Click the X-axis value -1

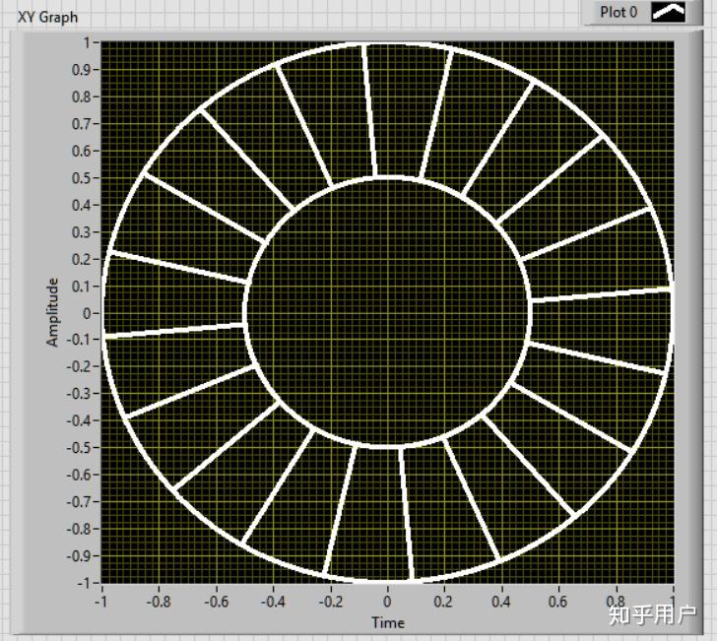[101, 602]
